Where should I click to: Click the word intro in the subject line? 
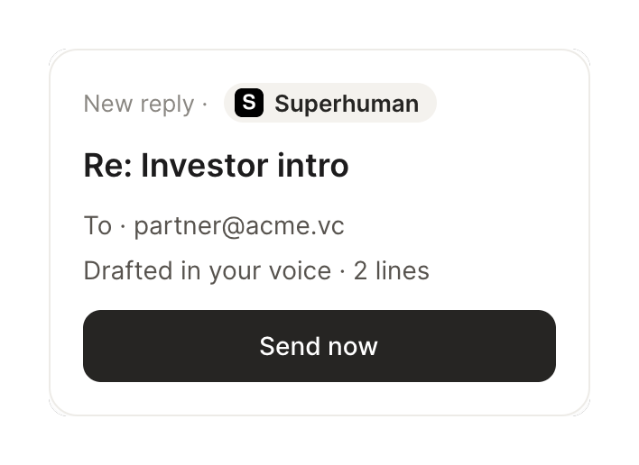pyautogui.click(x=313, y=166)
